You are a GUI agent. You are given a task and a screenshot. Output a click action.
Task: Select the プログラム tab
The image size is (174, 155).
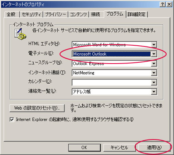pos(115,14)
